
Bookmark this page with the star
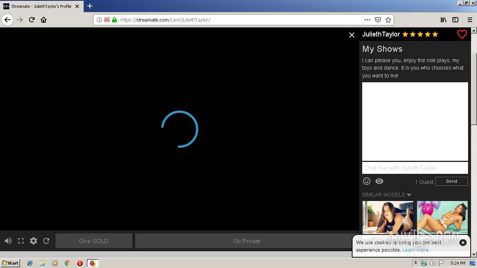click(388, 20)
